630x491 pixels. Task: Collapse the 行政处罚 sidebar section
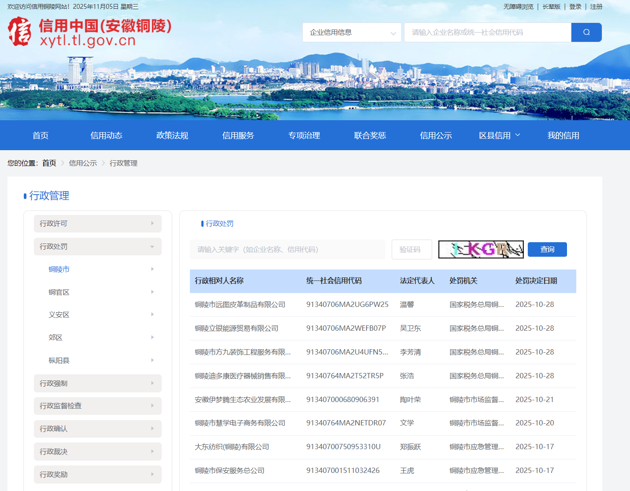(x=97, y=246)
